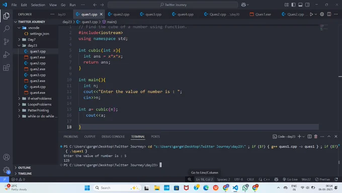
Task: Click Go Live in status bar
Action: [290, 179]
